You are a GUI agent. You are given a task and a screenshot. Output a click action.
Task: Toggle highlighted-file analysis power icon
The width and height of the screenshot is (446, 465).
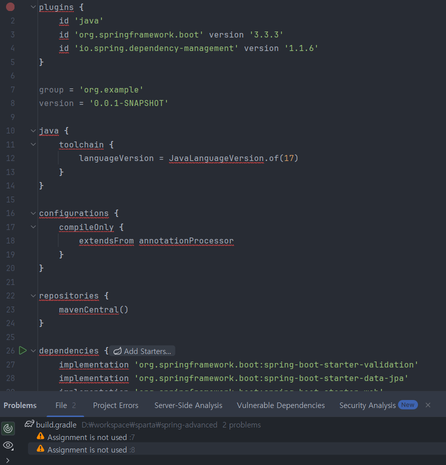(x=8, y=428)
